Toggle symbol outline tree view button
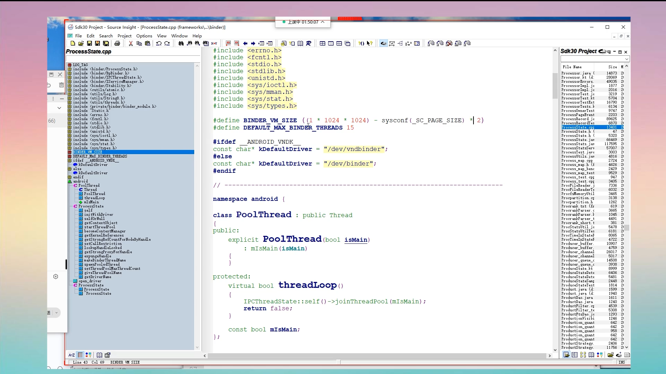 tap(80, 355)
